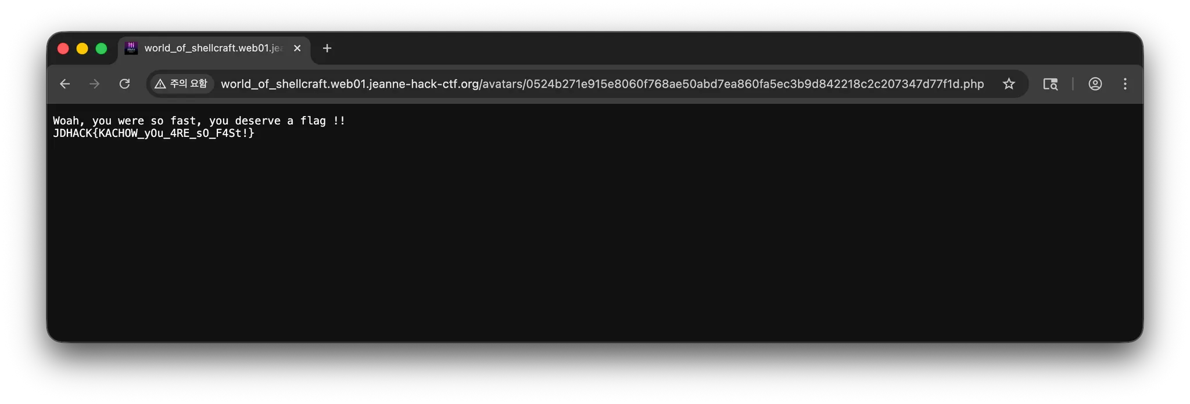Click the JDHACK{KACHOW flag text
Screen dimensions: 1190x404
(x=153, y=134)
